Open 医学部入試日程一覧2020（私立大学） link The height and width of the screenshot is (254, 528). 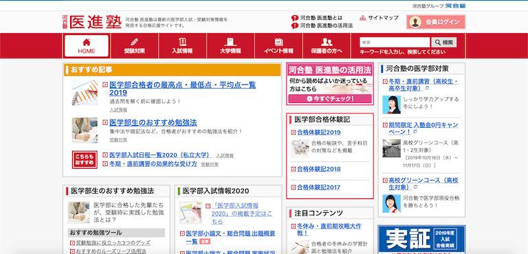point(160,155)
